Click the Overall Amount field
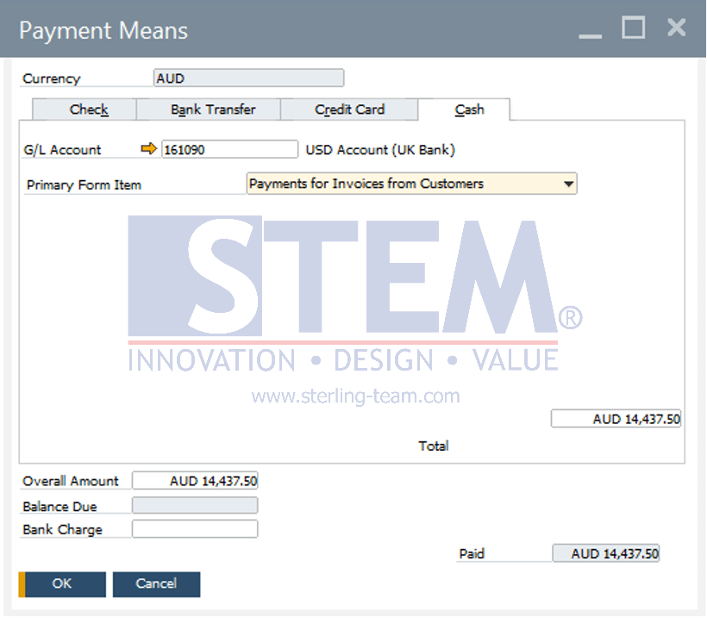This screenshot has width=707, height=618. (195, 480)
